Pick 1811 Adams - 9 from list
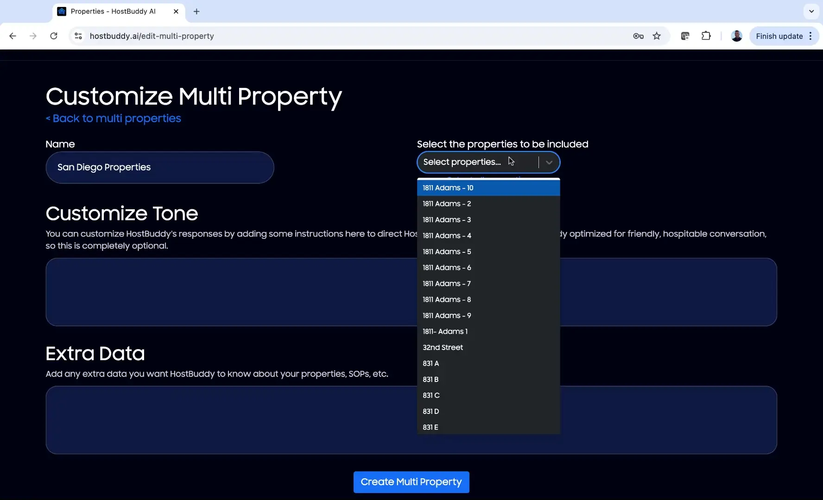 [x=488, y=316]
